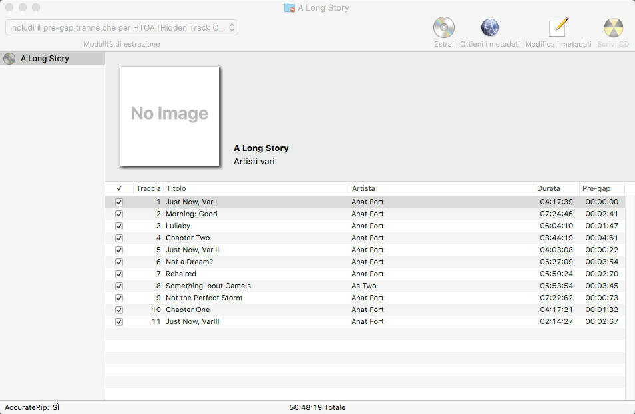Click track number 10
The width and height of the screenshot is (635, 414).
pyautogui.click(x=156, y=310)
